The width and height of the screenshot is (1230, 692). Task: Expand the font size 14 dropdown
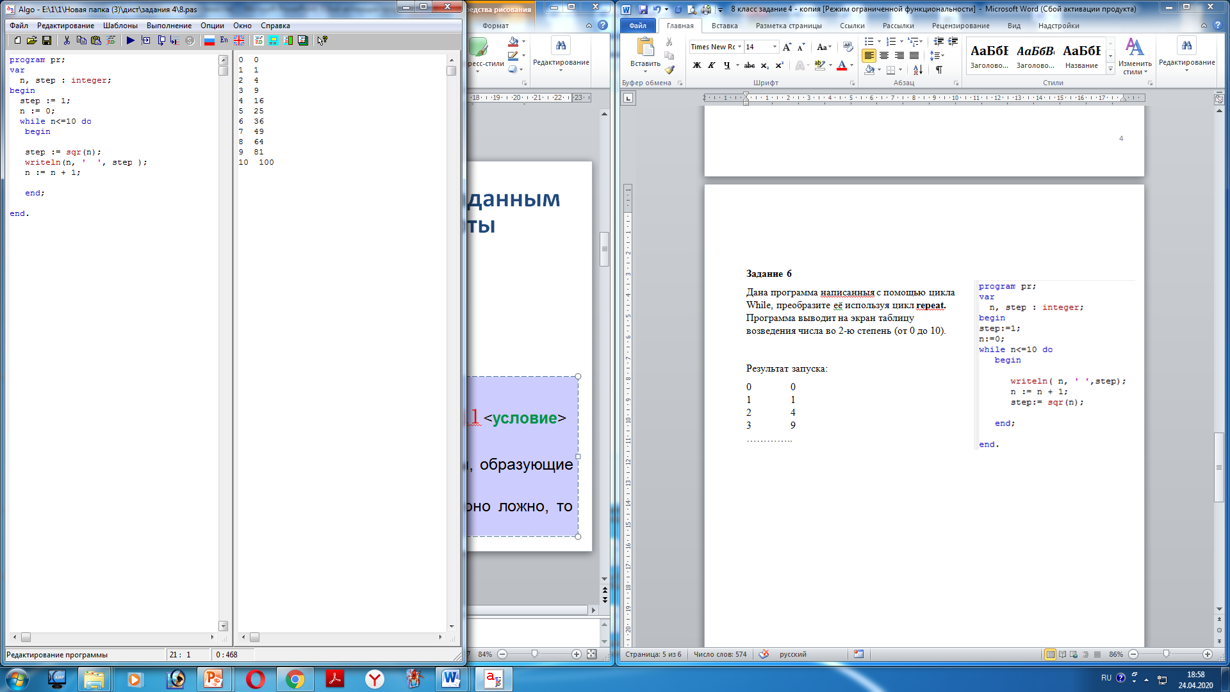(775, 47)
